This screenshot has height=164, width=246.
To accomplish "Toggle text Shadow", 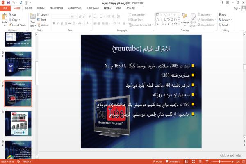I will coord(66,23).
